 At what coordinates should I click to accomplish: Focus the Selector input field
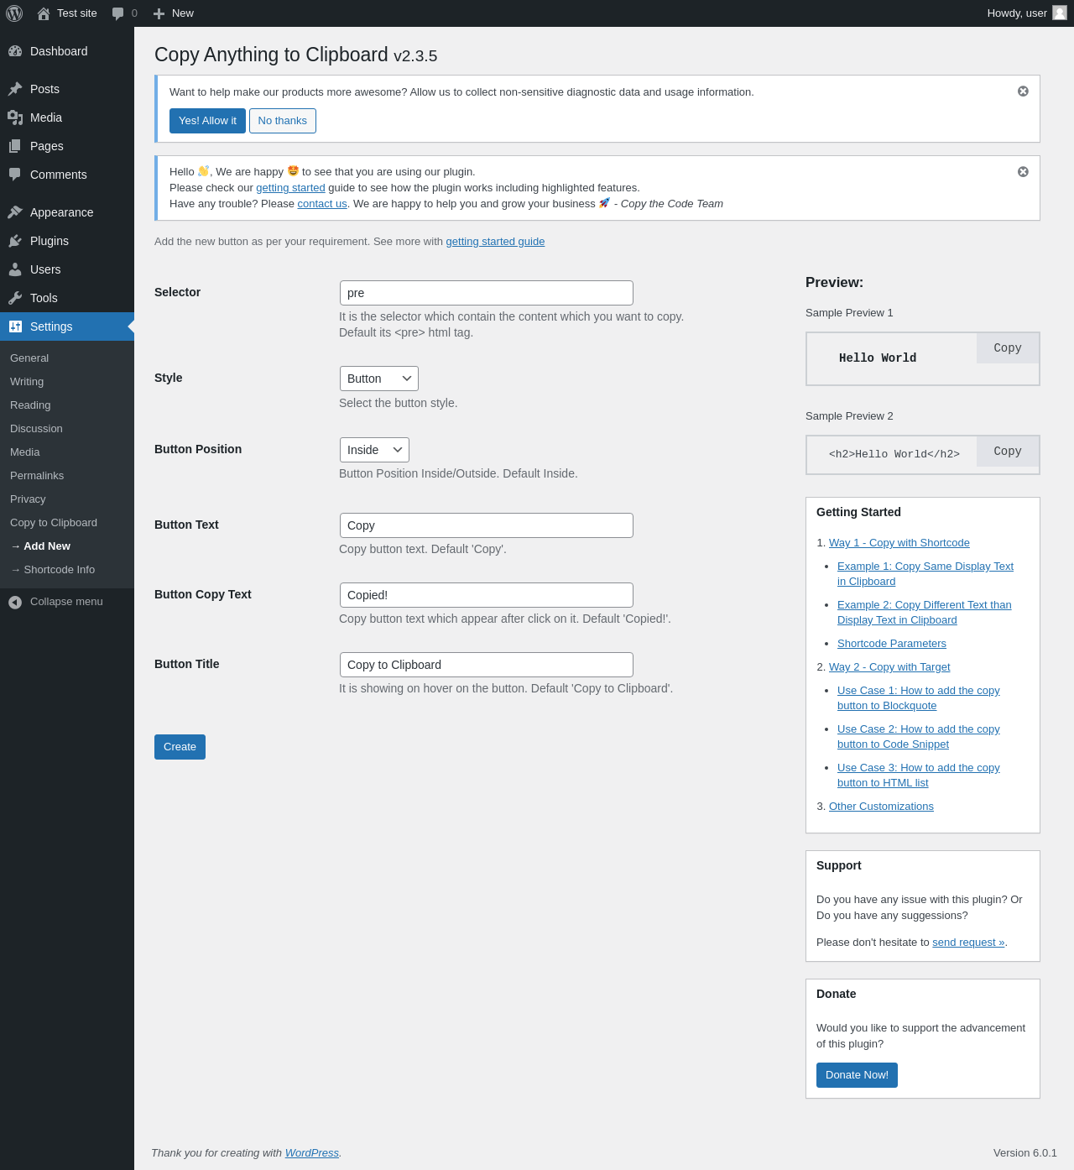pos(487,293)
